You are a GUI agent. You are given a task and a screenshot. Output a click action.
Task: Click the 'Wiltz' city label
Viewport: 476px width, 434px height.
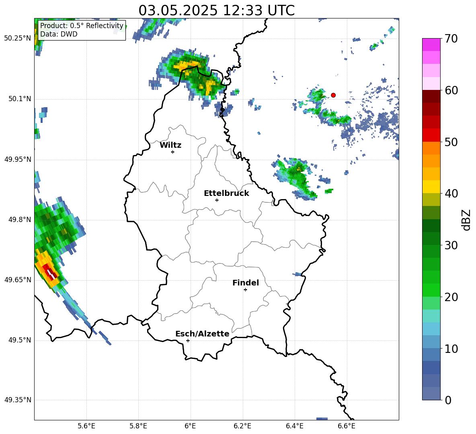170,145
